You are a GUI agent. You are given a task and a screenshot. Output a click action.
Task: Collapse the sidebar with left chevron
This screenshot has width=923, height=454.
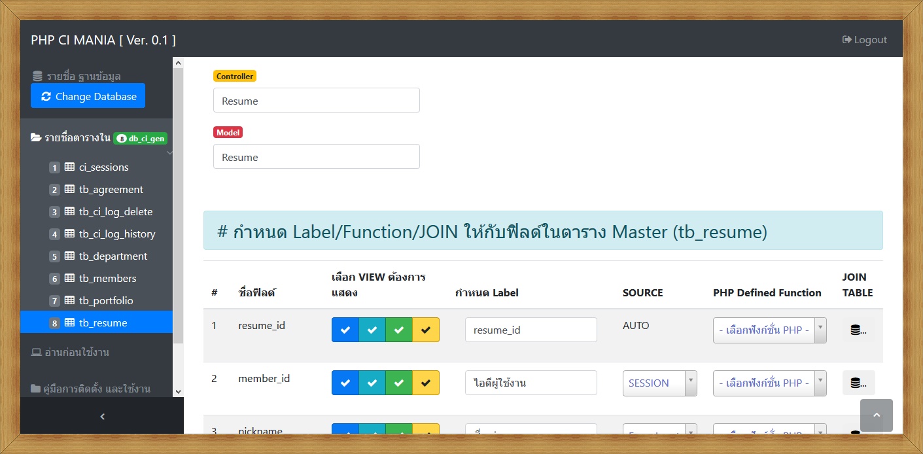click(102, 416)
